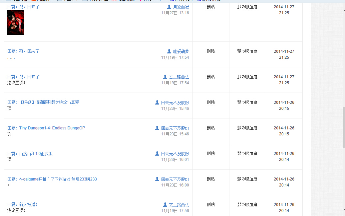Visit 回去无不及股份 profile in Tiny Dungeon row
345x216 pixels.
[175, 128]
